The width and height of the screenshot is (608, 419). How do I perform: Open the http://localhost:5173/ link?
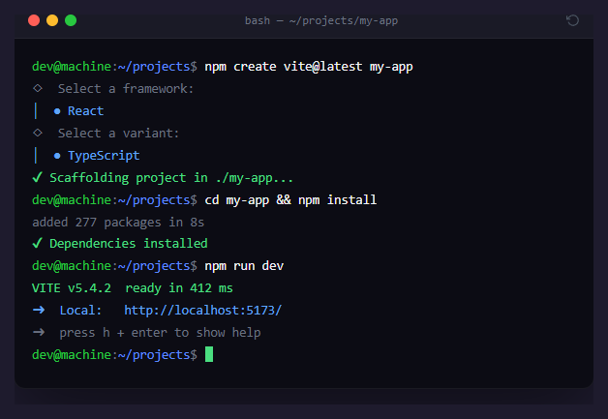tap(202, 310)
